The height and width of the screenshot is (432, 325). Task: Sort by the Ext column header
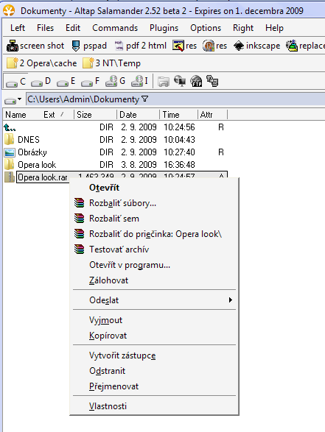[49, 115]
